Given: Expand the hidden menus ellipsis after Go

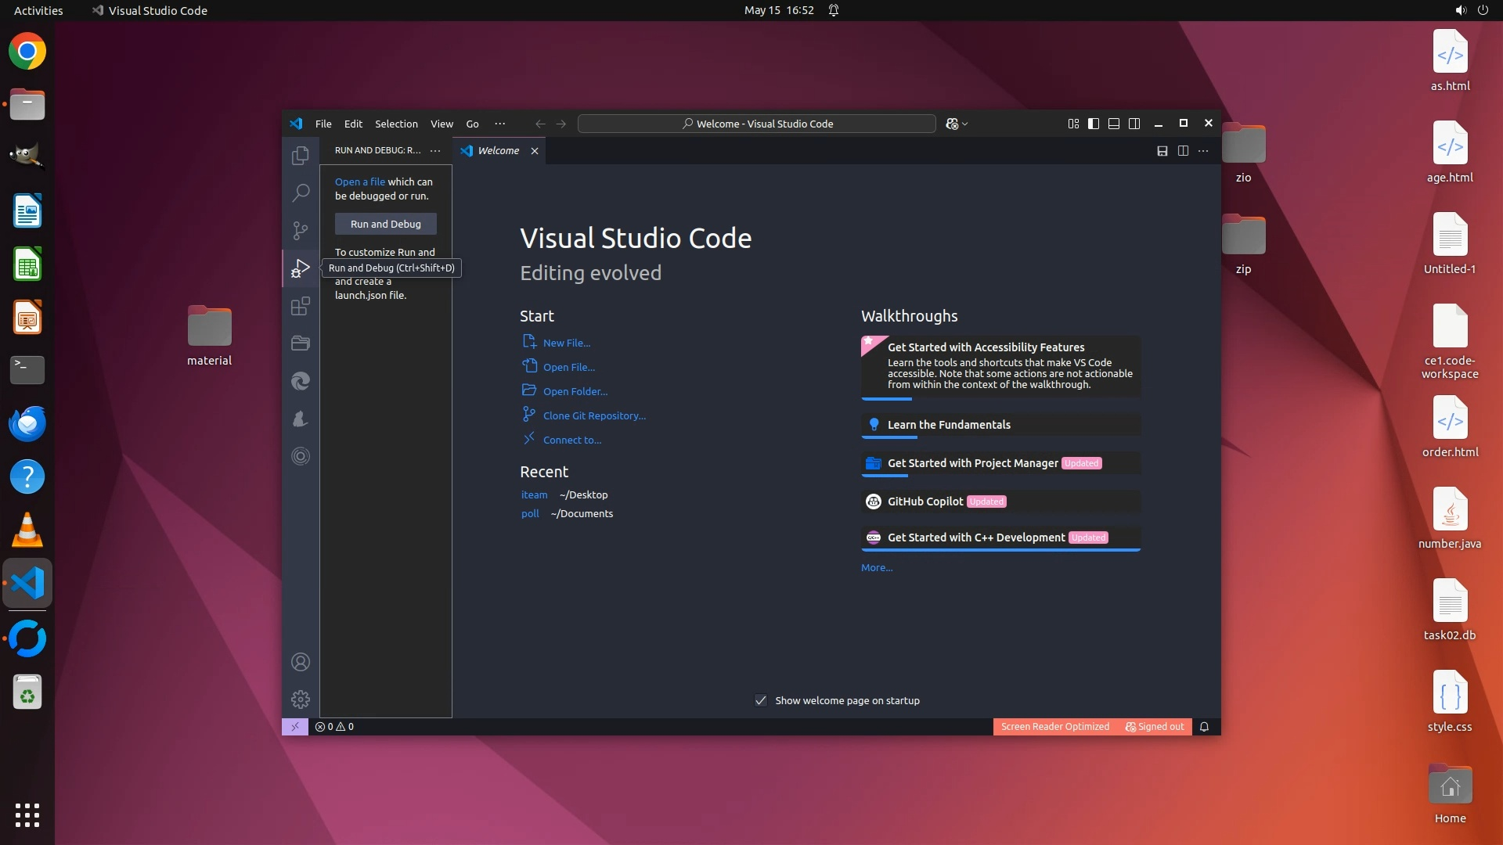Looking at the screenshot, I should 499,124.
